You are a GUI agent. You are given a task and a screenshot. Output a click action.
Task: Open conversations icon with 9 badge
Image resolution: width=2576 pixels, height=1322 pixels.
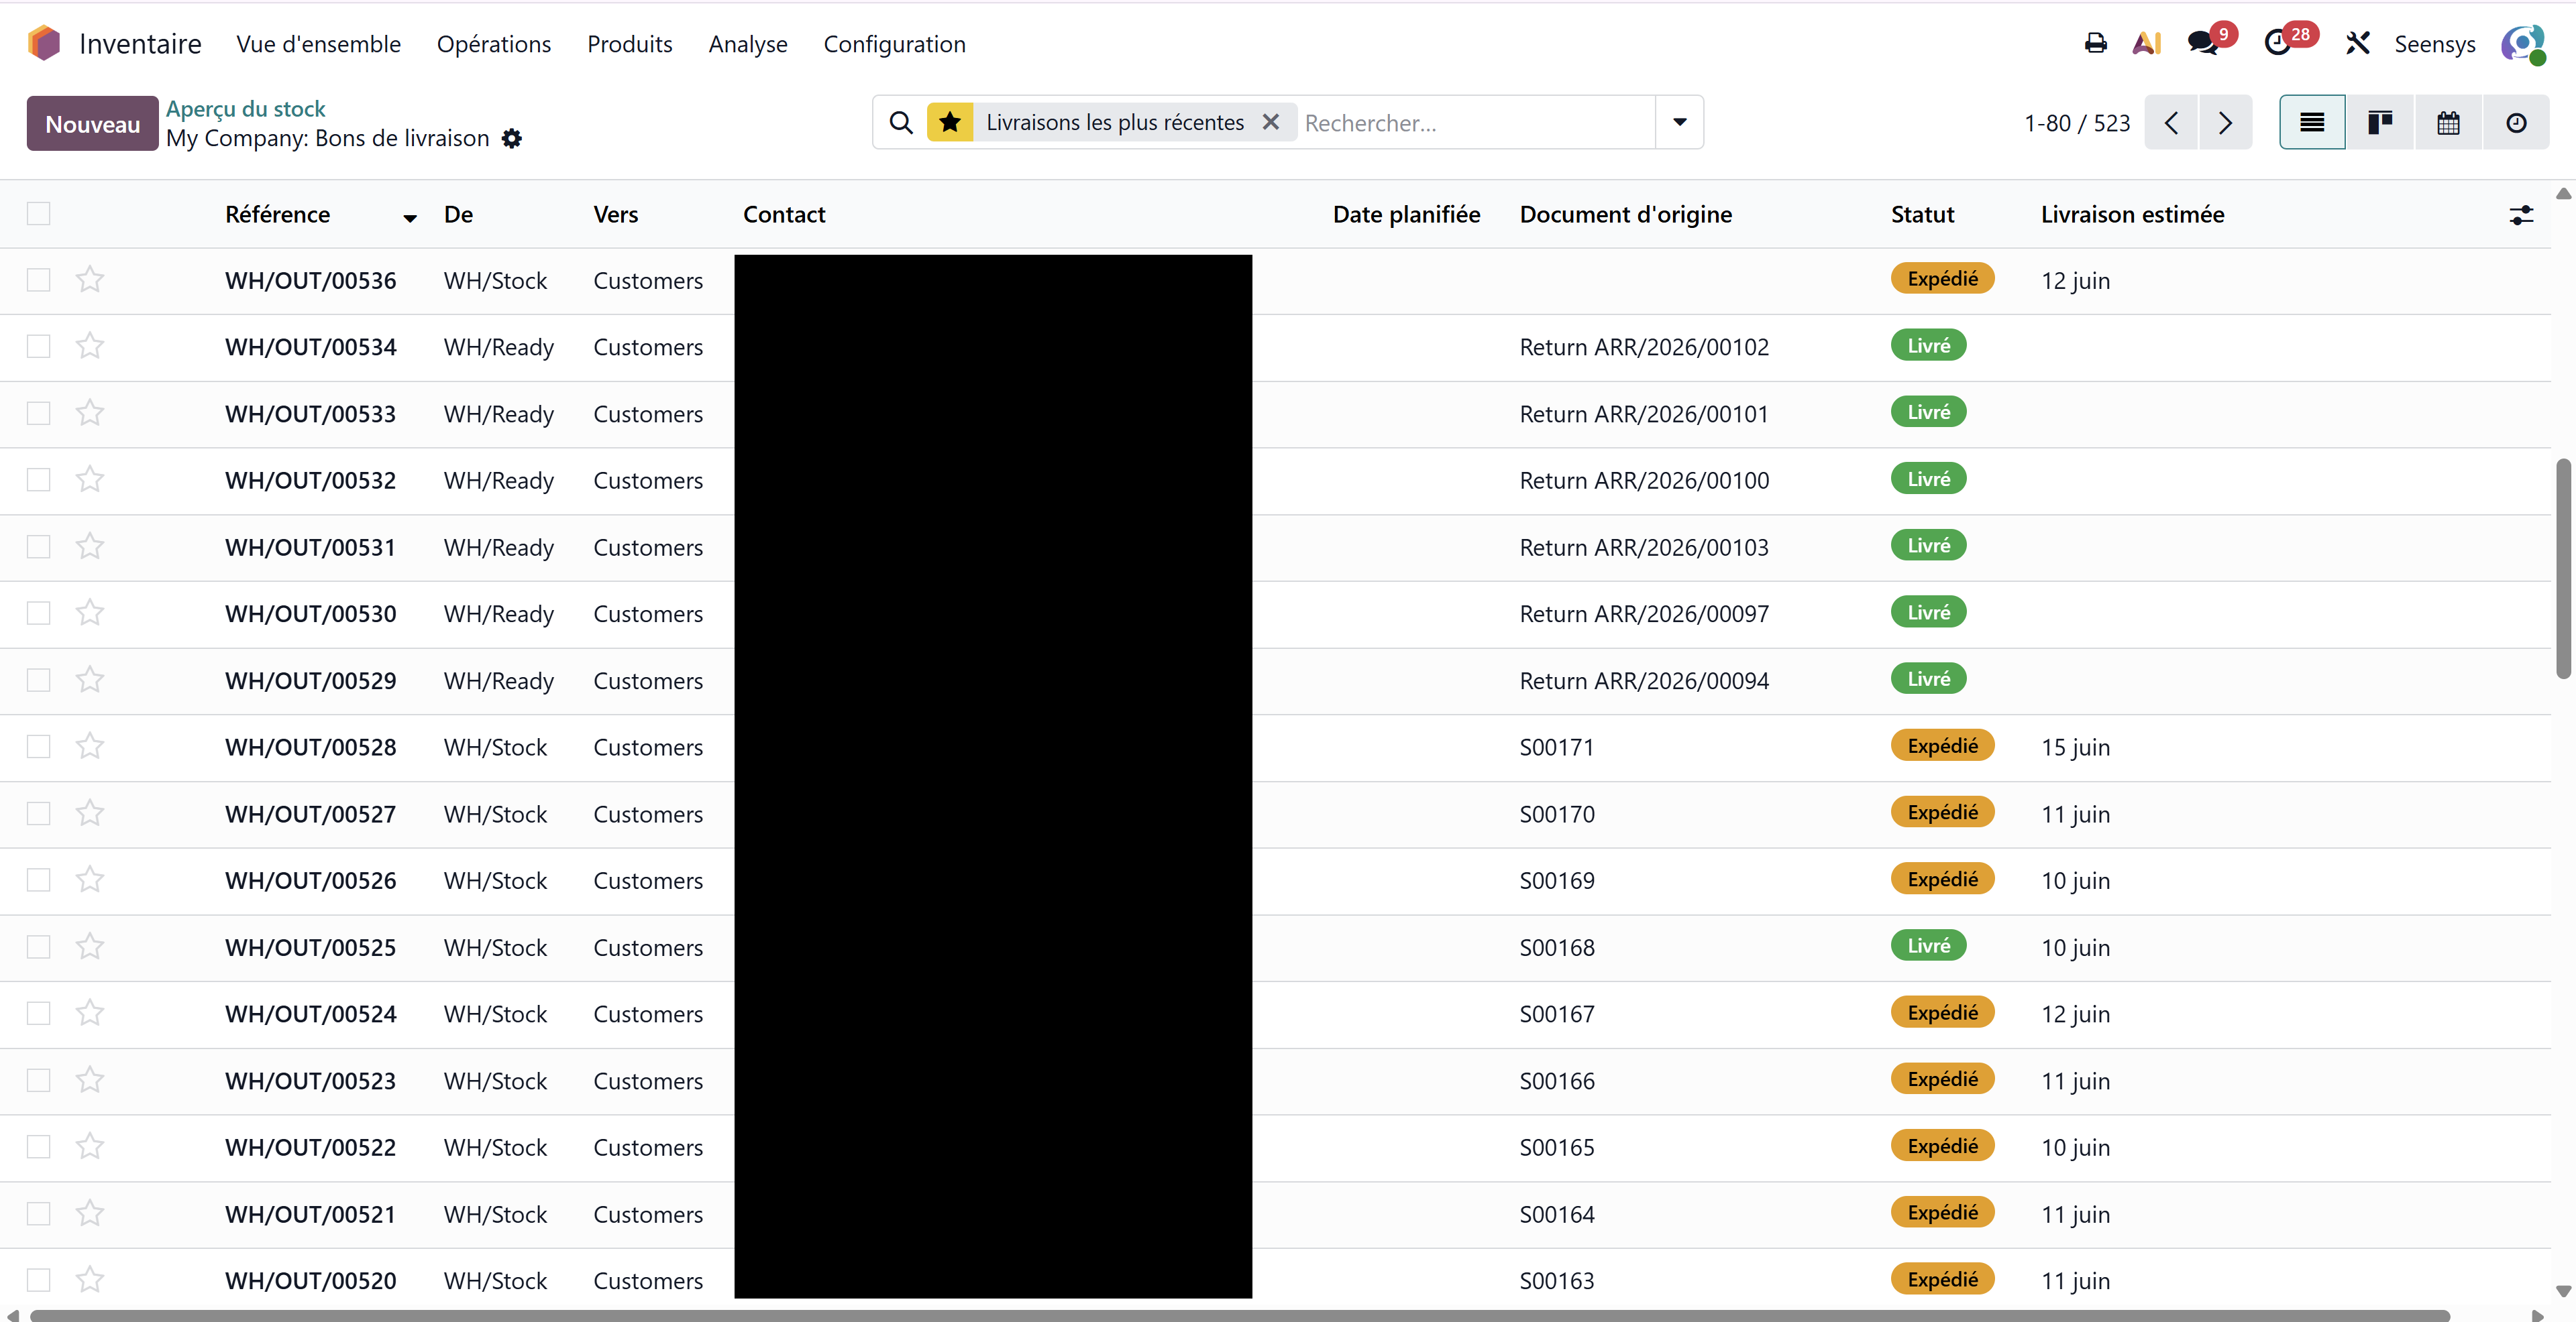pyautogui.click(x=2202, y=43)
